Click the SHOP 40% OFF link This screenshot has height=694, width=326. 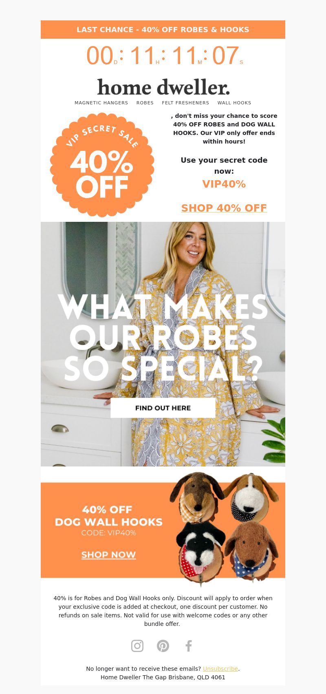[224, 208]
